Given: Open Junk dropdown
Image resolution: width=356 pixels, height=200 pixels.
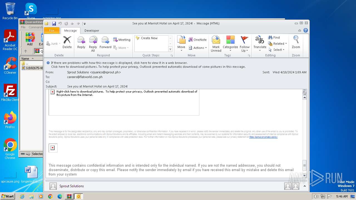Looking at the screenshot, I should click(x=53, y=44).
